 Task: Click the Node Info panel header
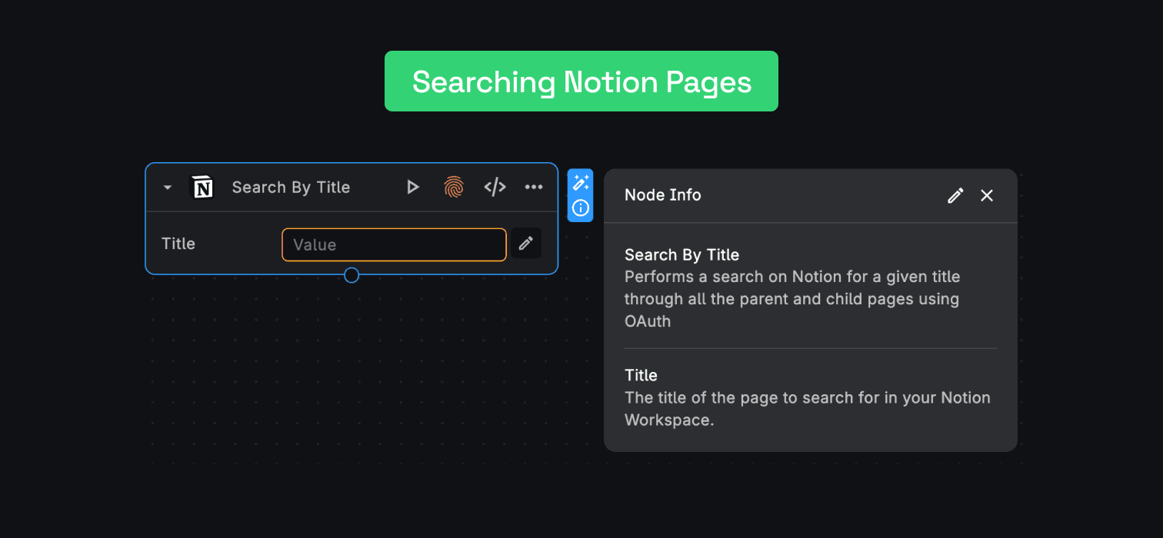(x=663, y=195)
